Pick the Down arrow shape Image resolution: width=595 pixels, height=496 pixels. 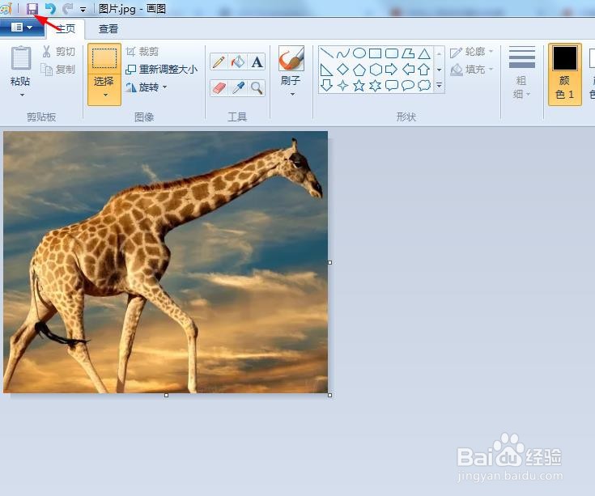[x=326, y=85]
